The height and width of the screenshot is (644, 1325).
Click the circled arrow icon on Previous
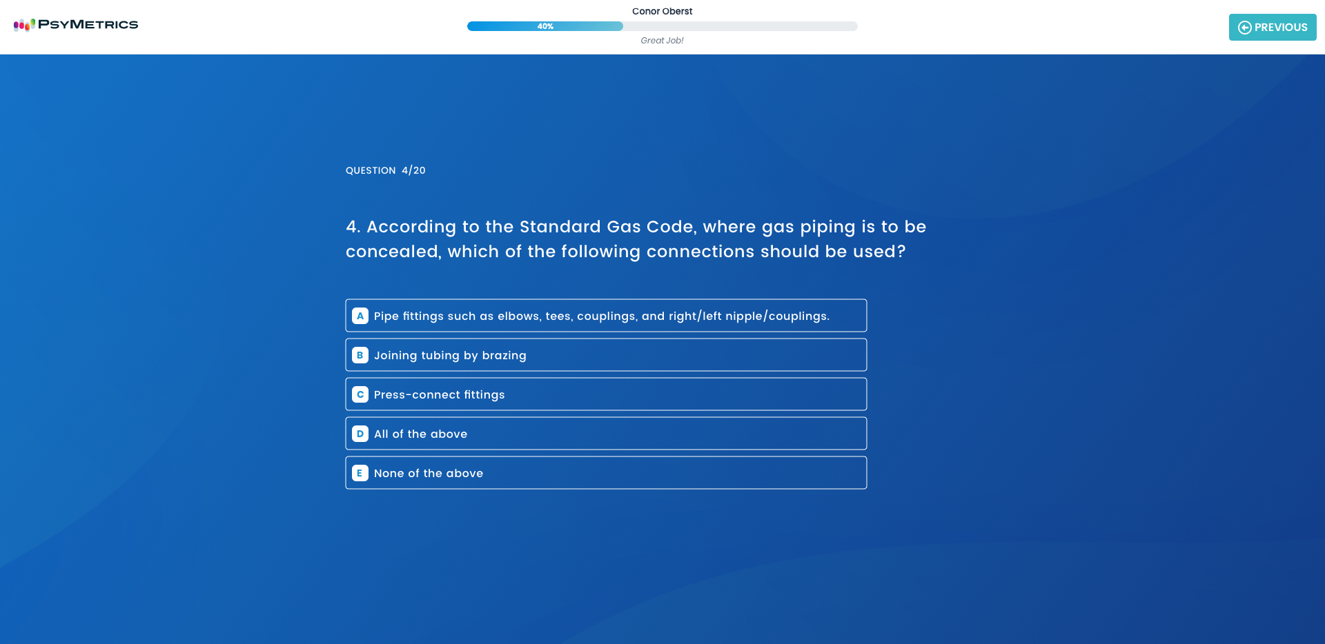coord(1244,28)
